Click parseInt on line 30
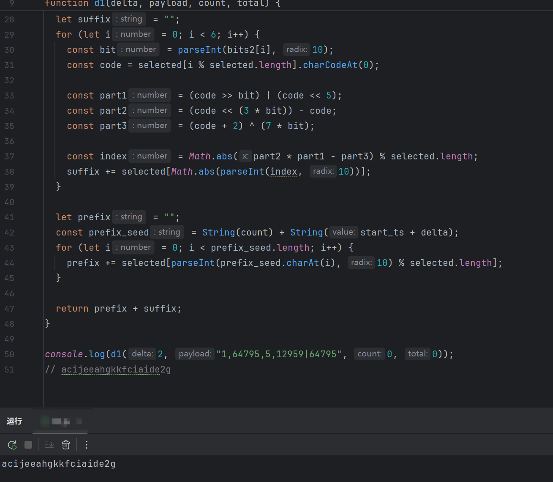553x482 pixels. tap(199, 50)
